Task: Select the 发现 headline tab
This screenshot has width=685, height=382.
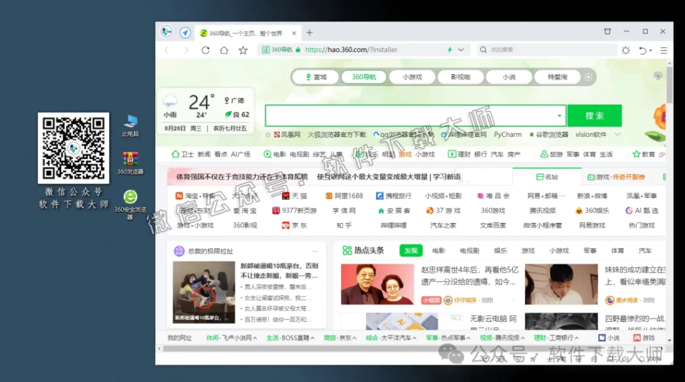Action: [x=411, y=250]
